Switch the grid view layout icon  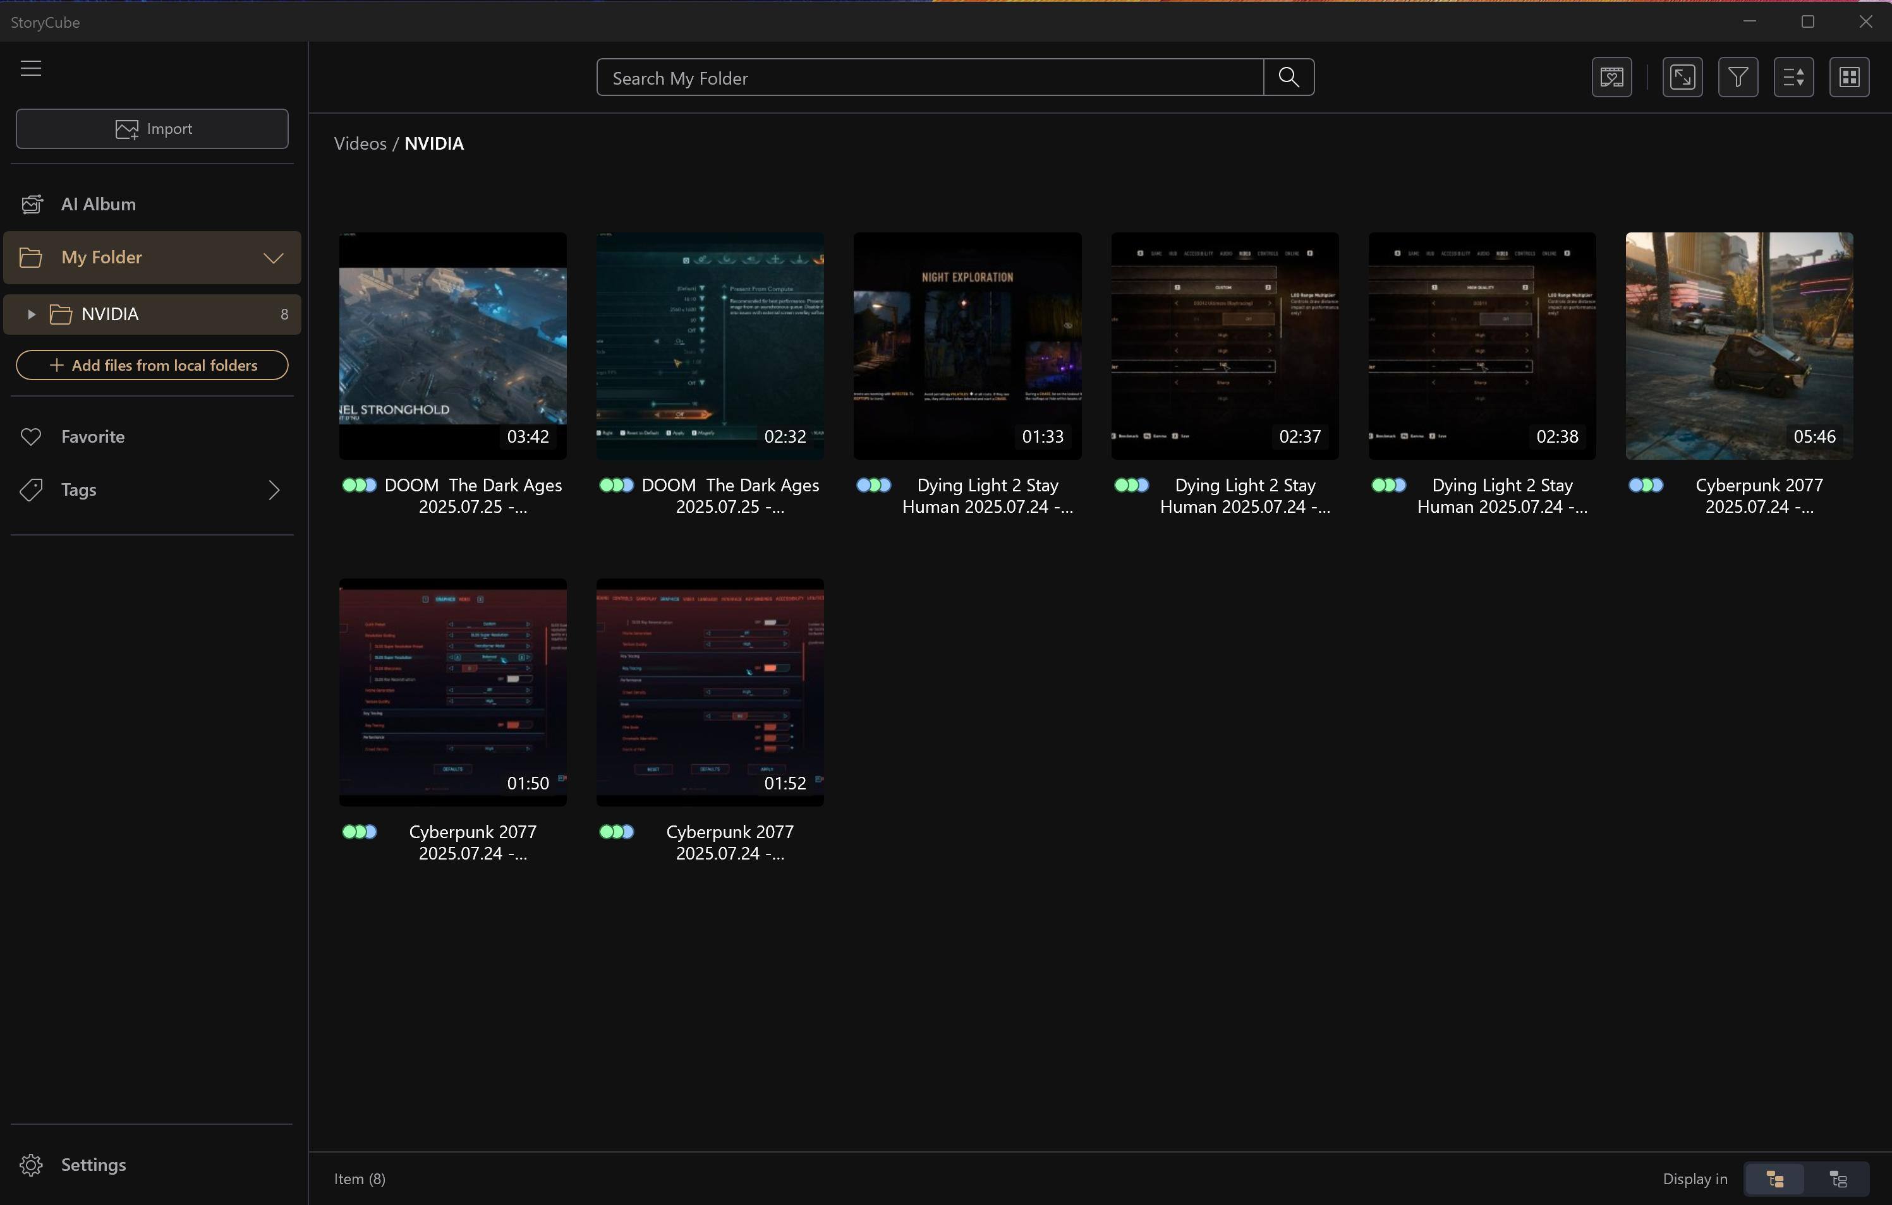click(1849, 77)
